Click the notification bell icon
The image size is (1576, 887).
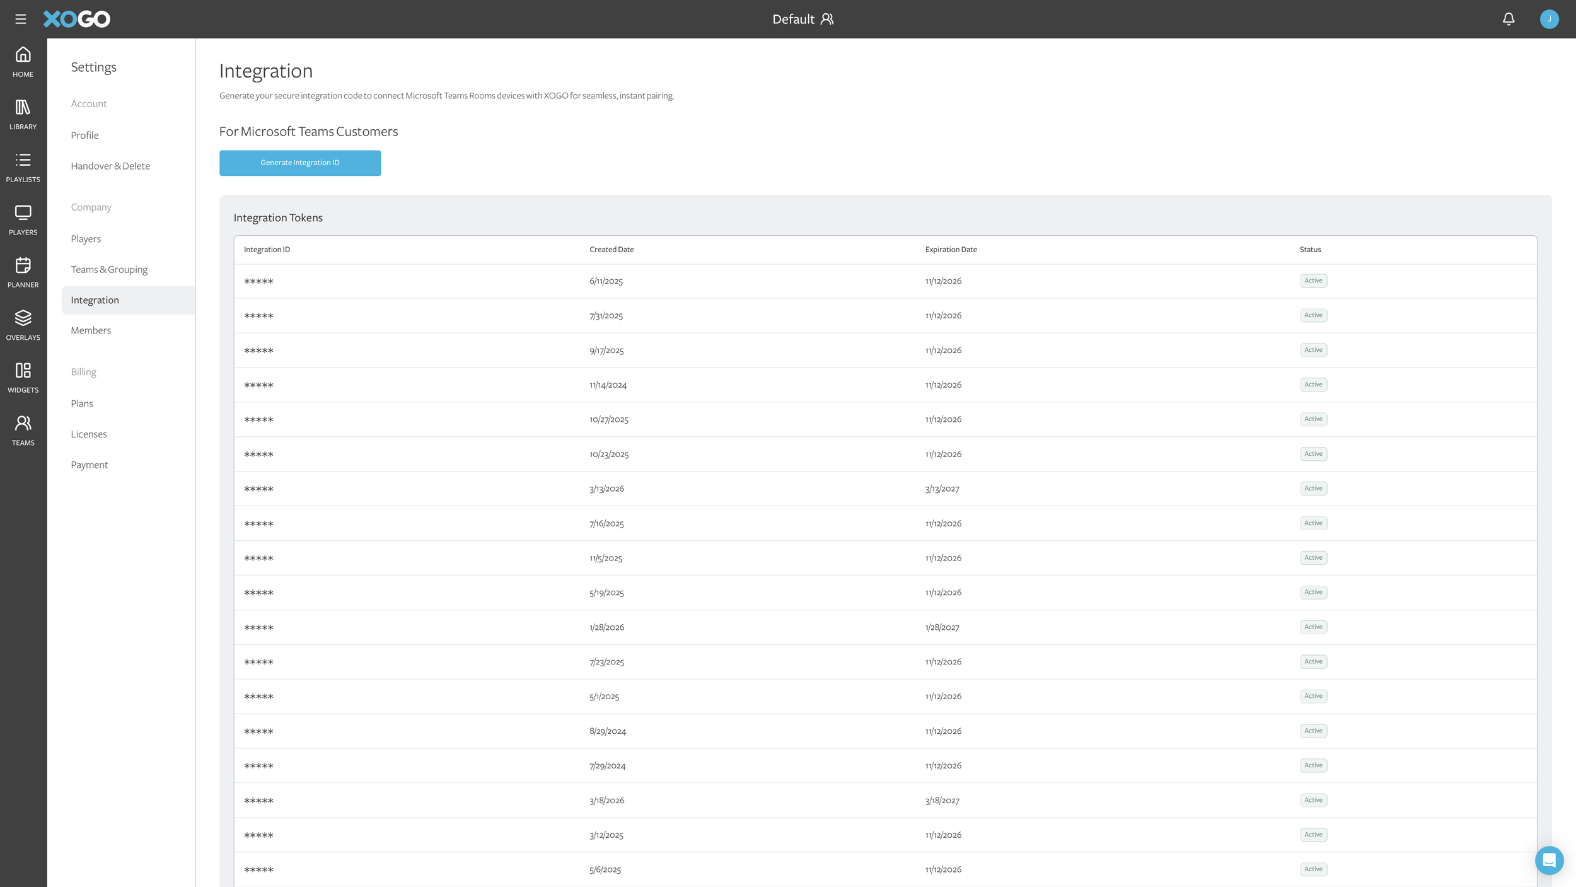pos(1508,19)
